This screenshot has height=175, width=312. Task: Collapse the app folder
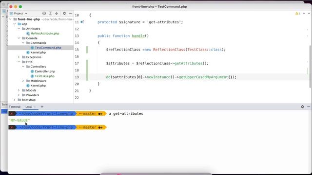click(x=15, y=24)
